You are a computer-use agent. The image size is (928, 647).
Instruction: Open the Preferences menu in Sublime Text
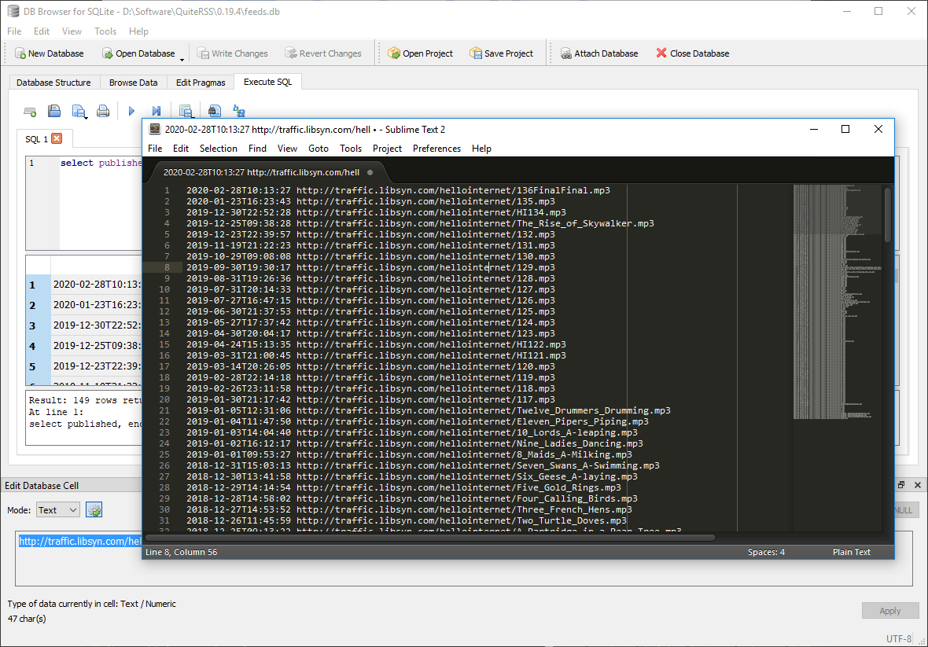tap(436, 148)
